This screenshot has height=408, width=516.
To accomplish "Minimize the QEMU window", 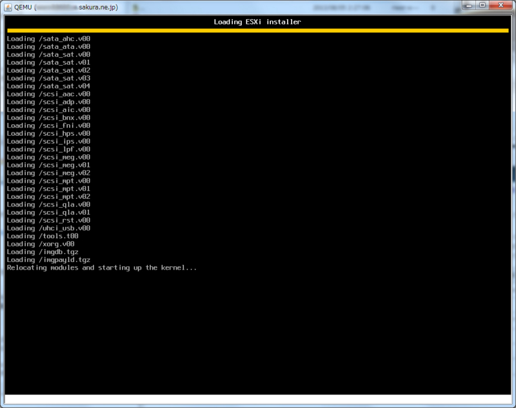I will click(469, 5).
